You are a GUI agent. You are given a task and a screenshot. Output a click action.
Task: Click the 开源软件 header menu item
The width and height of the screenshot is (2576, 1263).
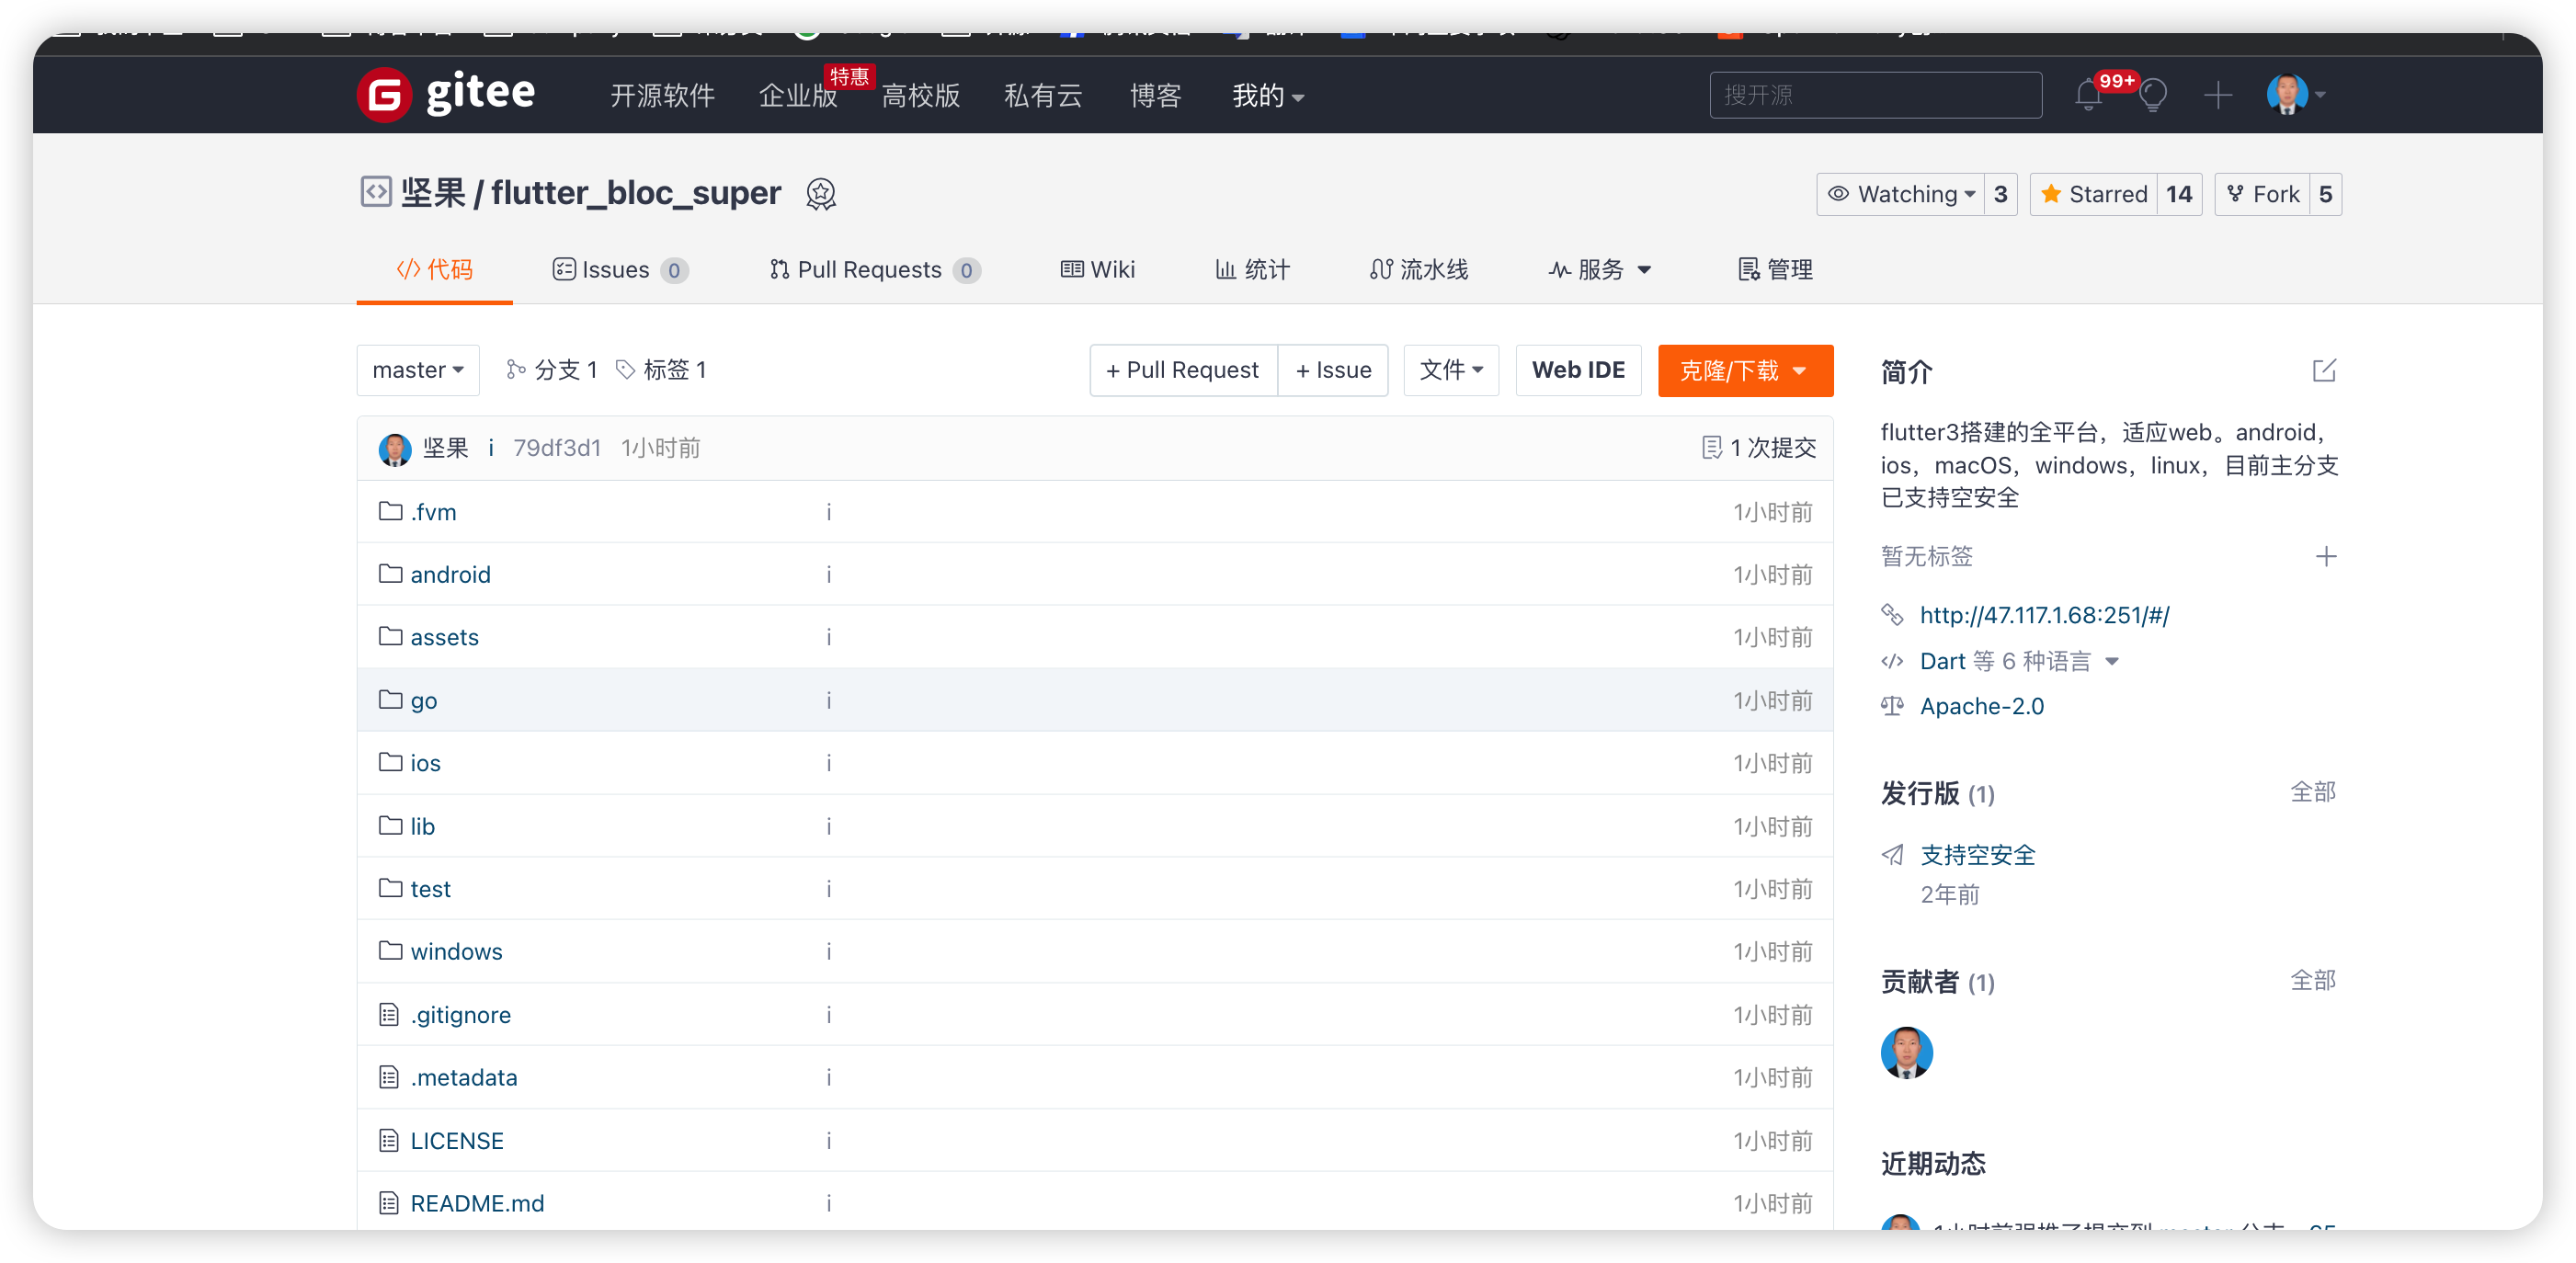tap(662, 96)
